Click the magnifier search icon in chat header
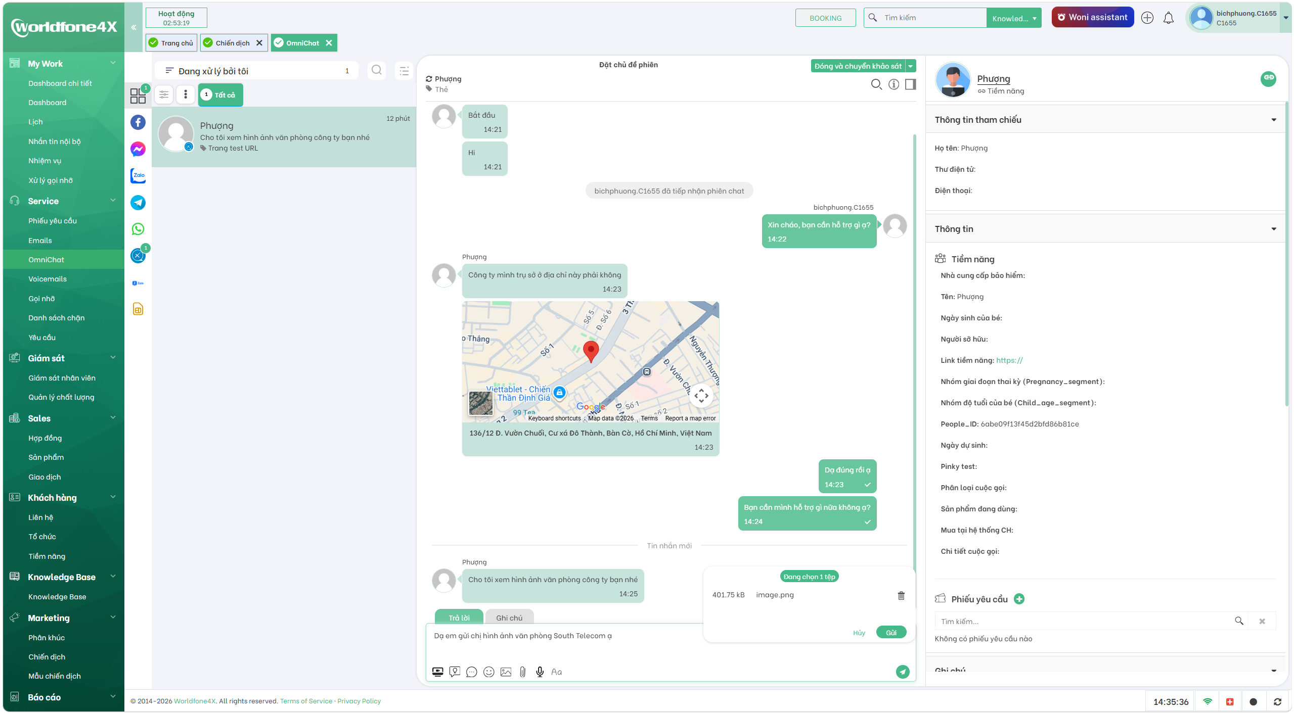Screen dimensions: 1294x713 876,84
